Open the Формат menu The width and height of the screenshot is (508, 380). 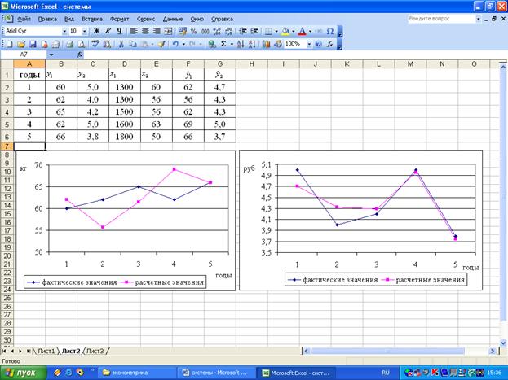pos(120,19)
